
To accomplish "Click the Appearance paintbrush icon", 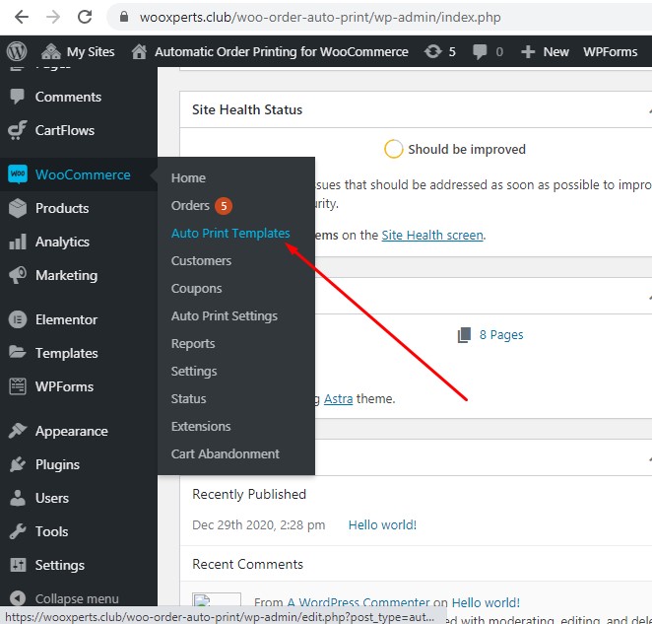I will pos(18,431).
